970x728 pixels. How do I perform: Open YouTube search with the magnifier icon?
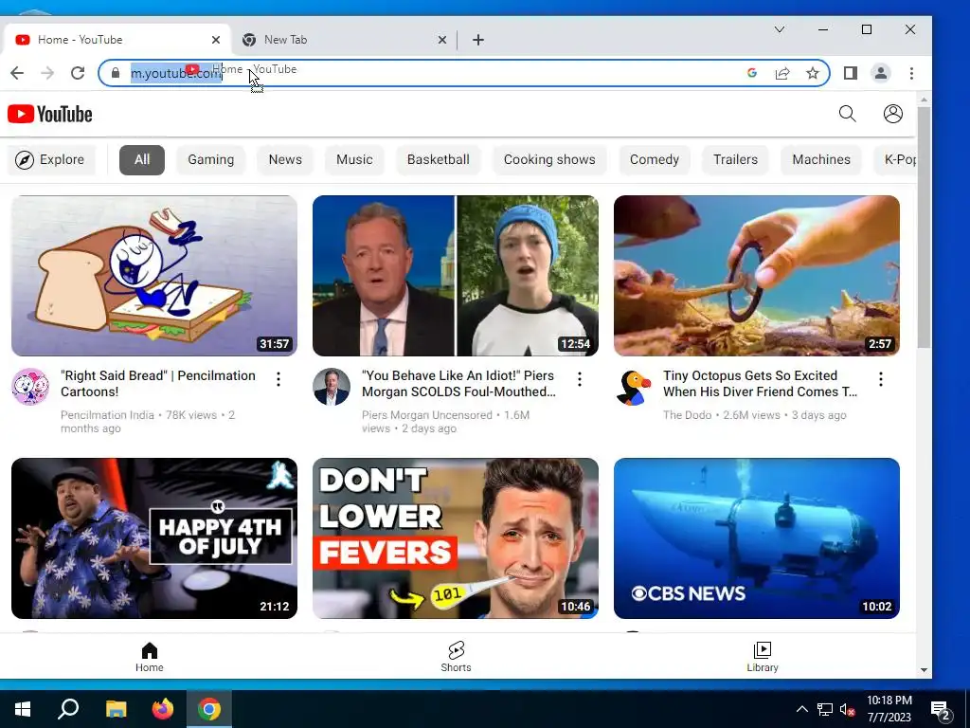pyautogui.click(x=847, y=114)
